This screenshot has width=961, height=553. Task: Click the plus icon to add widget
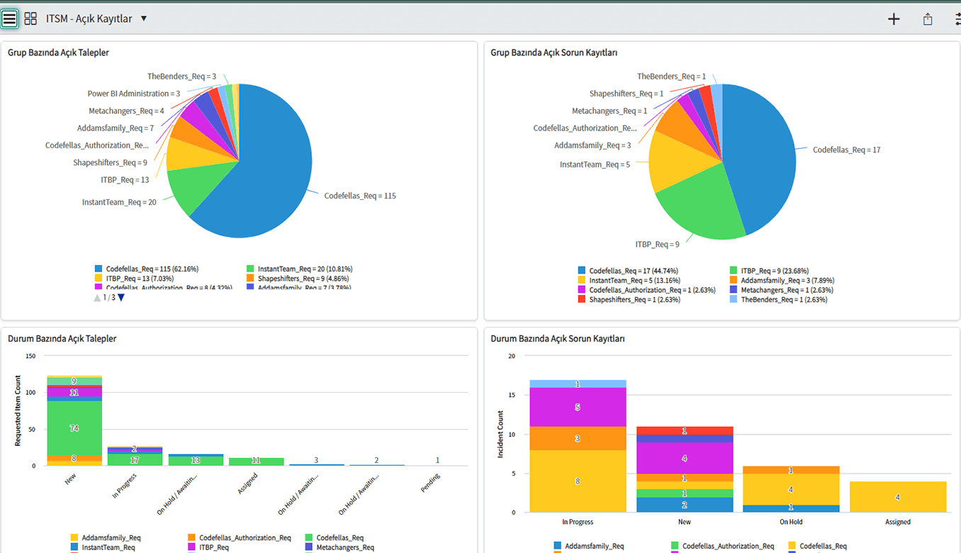[894, 19]
